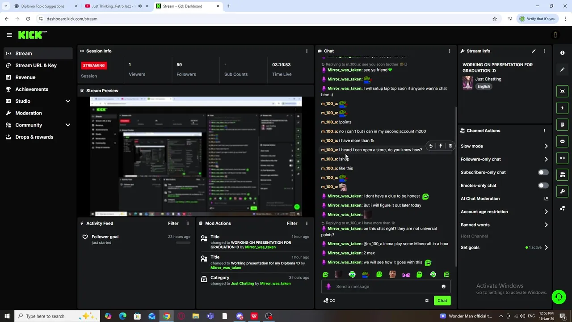Open the Revenue page
Viewport: 572px width, 322px height.
click(x=38, y=77)
